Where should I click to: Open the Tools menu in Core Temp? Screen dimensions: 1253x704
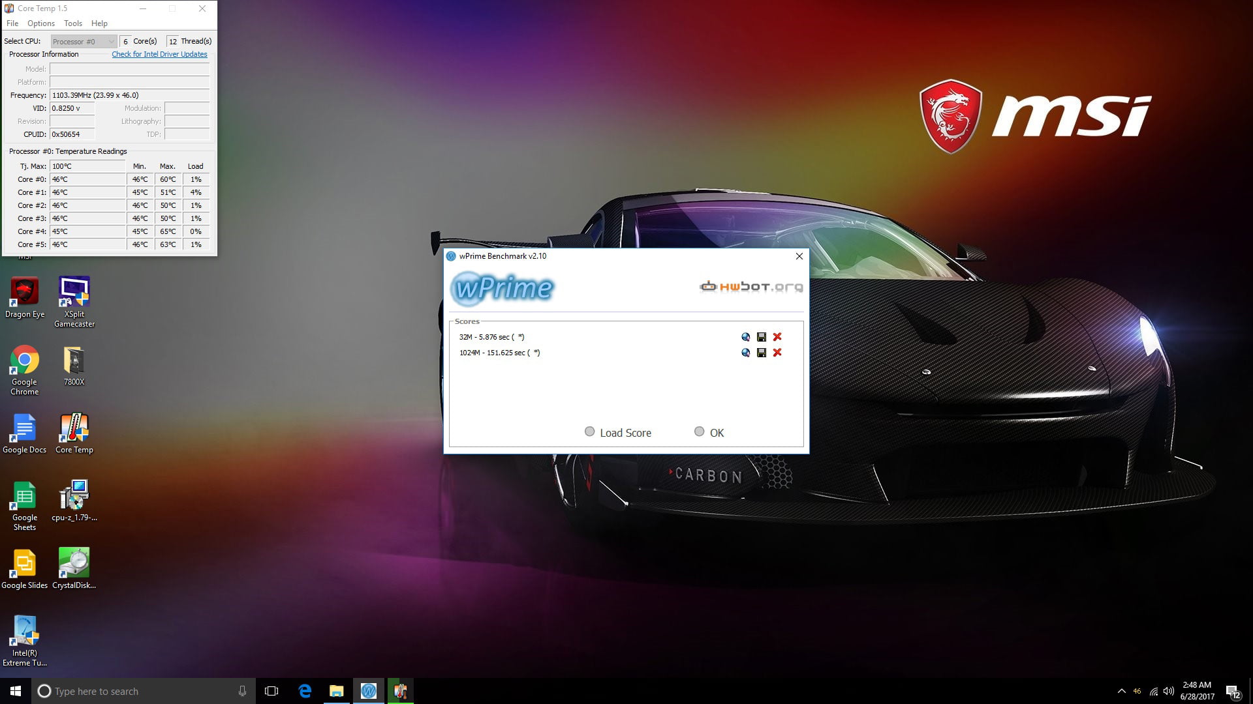coord(73,23)
